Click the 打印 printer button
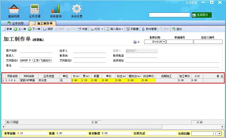This screenshot has height=138, width=226. [95, 29]
